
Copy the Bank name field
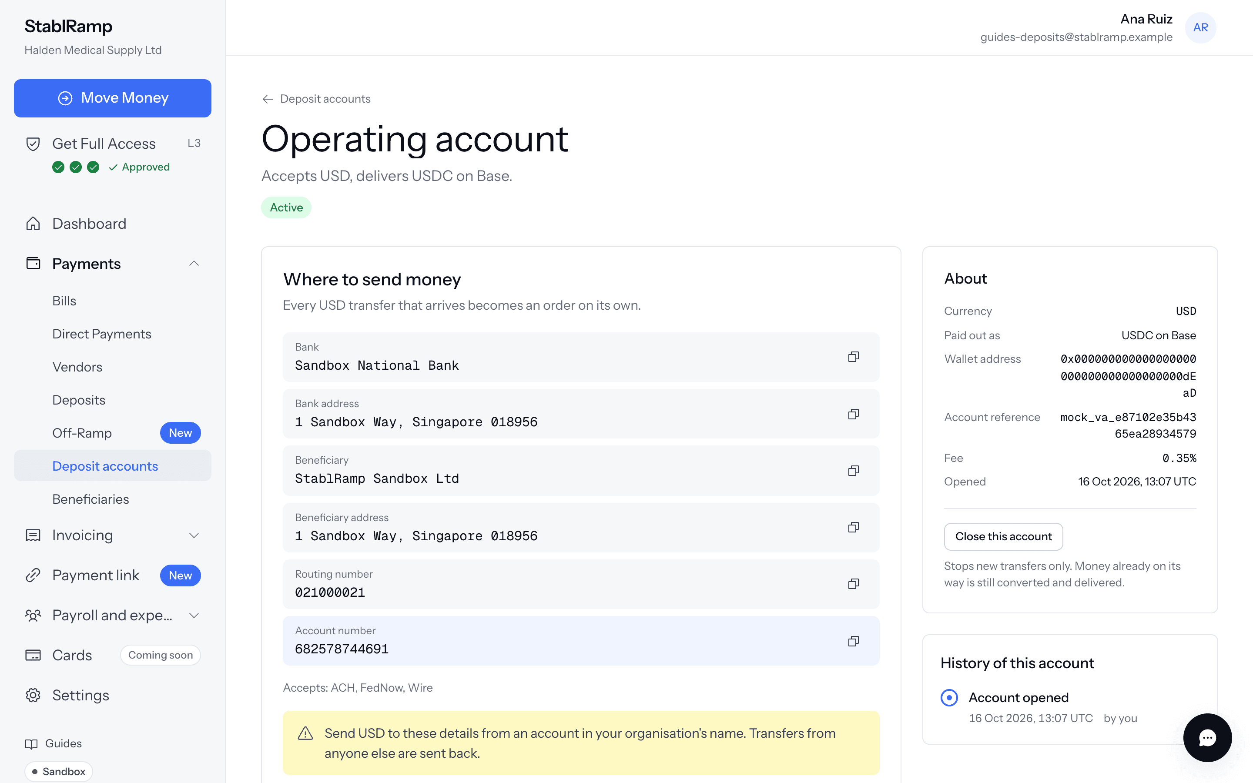pyautogui.click(x=853, y=357)
